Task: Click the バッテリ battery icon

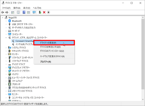Action: coord(10,74)
